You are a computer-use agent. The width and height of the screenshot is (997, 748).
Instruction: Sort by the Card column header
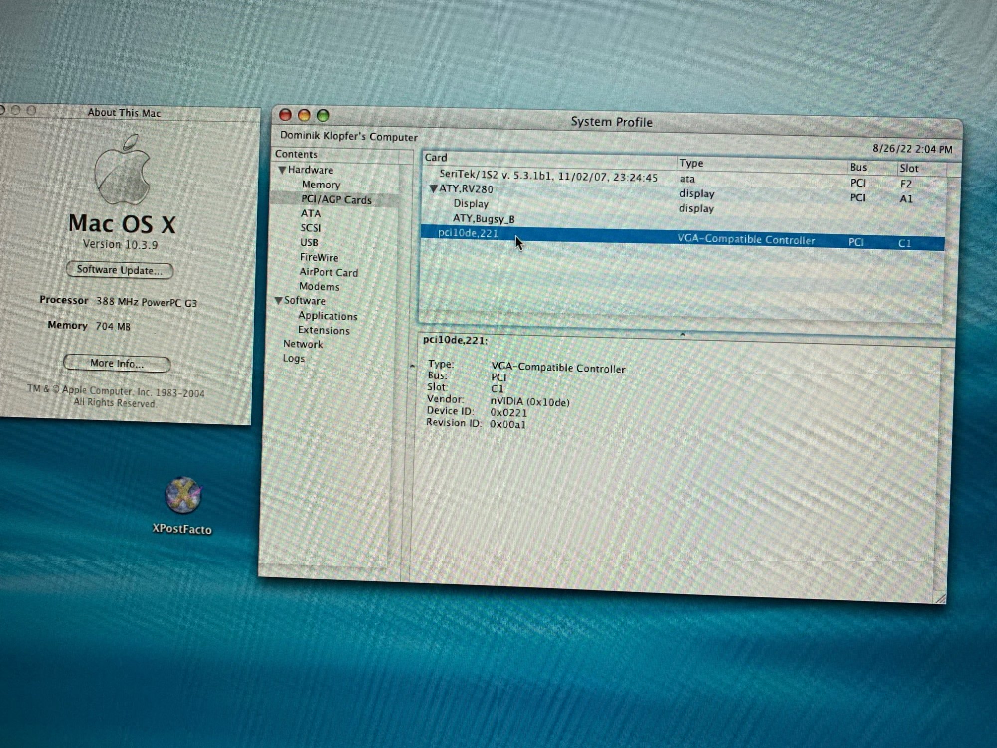549,160
